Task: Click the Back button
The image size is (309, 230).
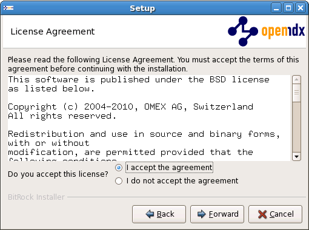Action: (159, 214)
